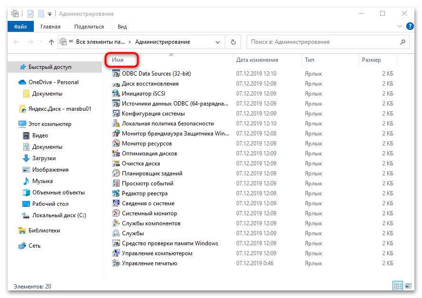Viewport: 422px width, 298px height.
Task: Open Быстрый доступ in the sidebar
Action: (49, 67)
